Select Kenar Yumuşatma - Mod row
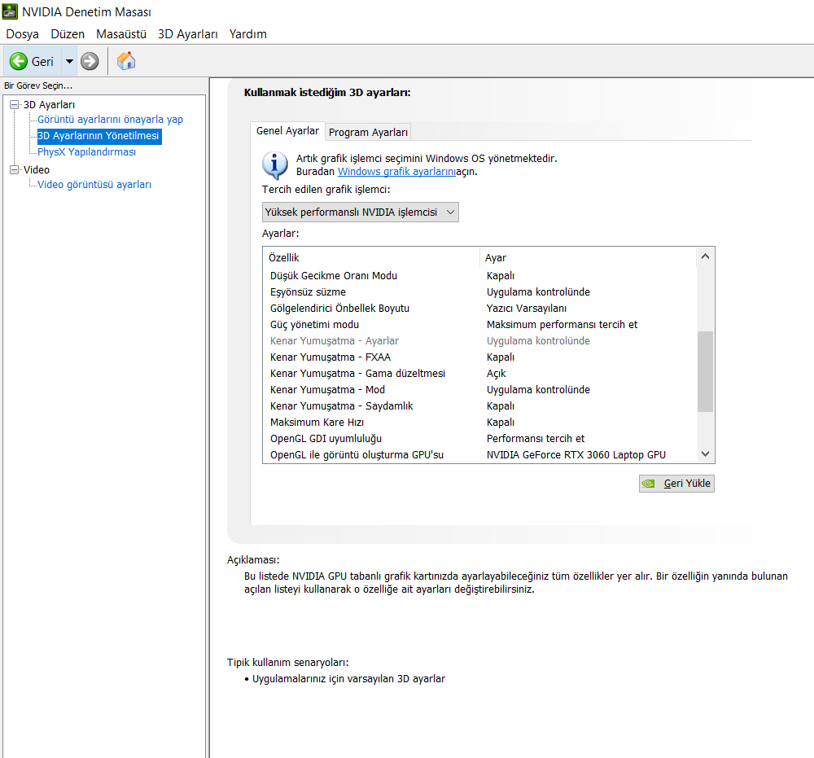 coord(480,389)
